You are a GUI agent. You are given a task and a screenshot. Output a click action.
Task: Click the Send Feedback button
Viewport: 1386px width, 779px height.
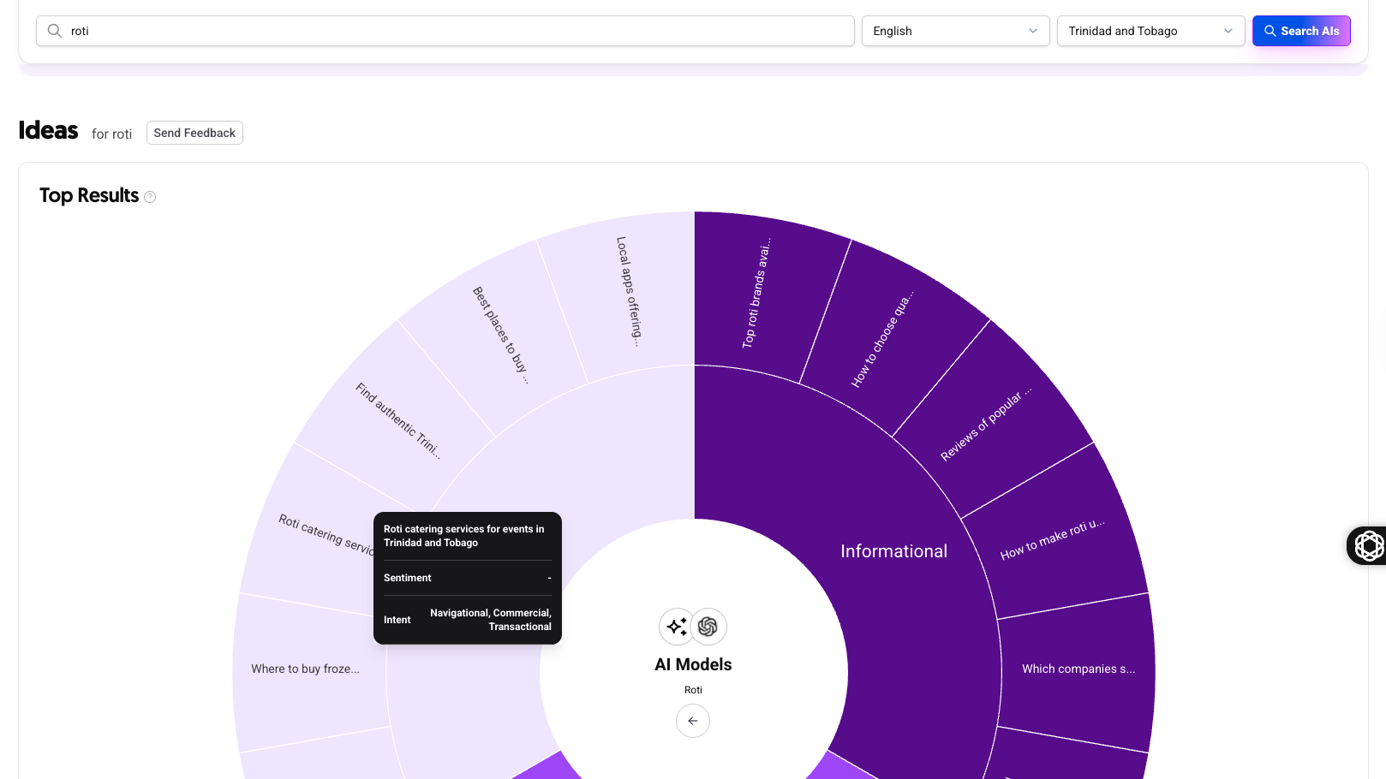[194, 133]
